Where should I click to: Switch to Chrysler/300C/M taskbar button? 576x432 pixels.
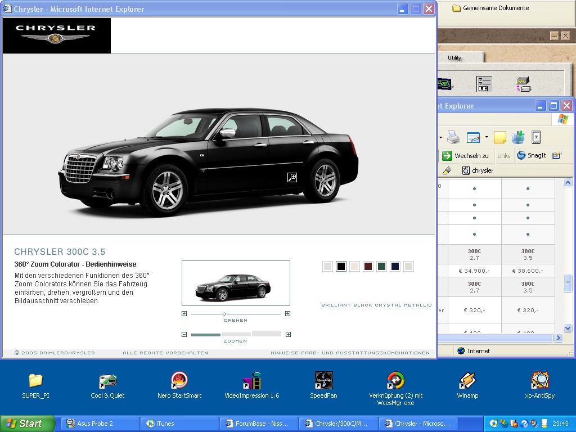click(x=338, y=424)
